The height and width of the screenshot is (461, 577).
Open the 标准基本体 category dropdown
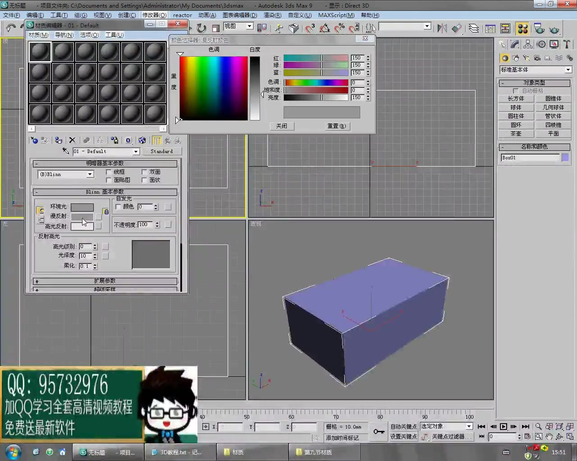567,70
